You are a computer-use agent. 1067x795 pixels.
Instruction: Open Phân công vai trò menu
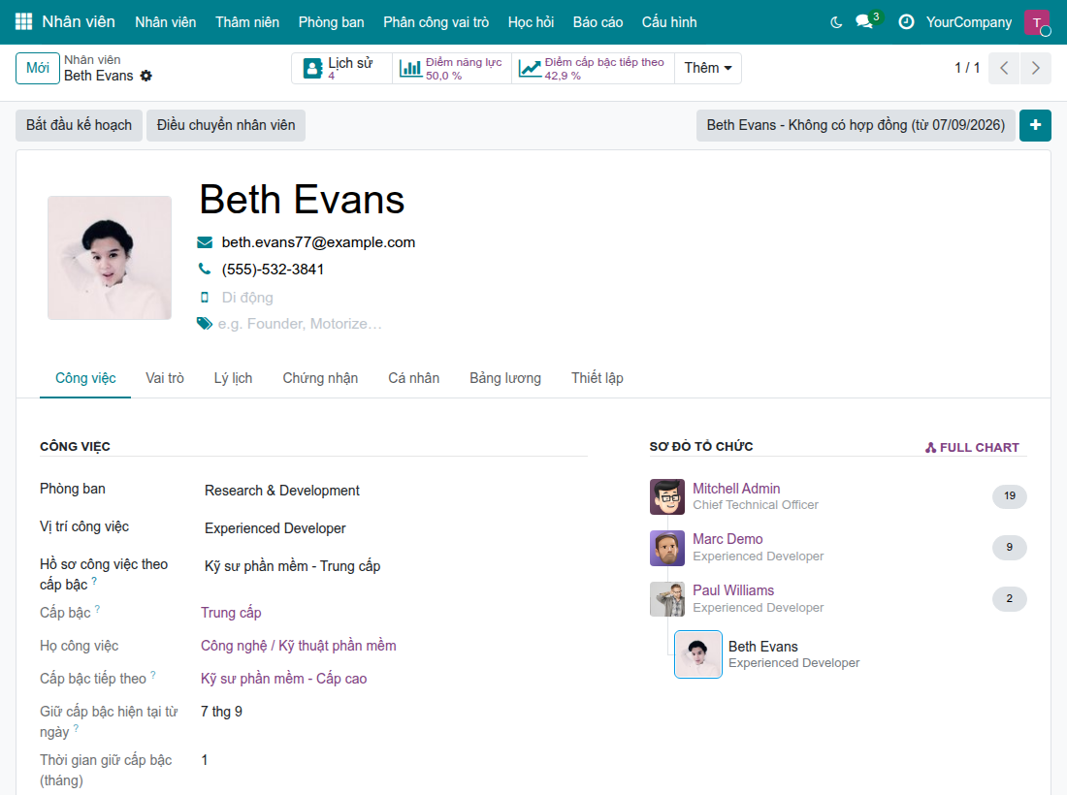pyautogui.click(x=436, y=22)
